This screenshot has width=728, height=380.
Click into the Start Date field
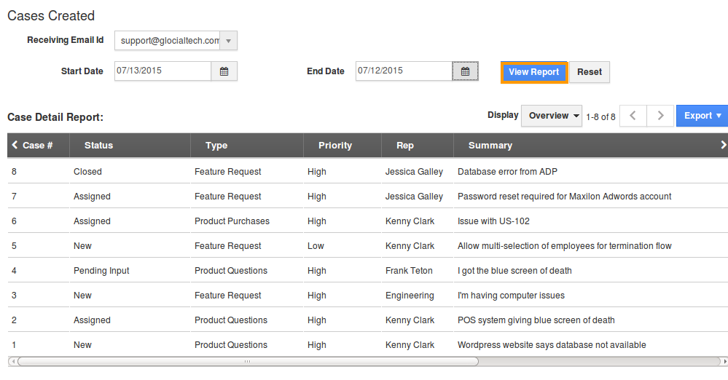tap(163, 71)
